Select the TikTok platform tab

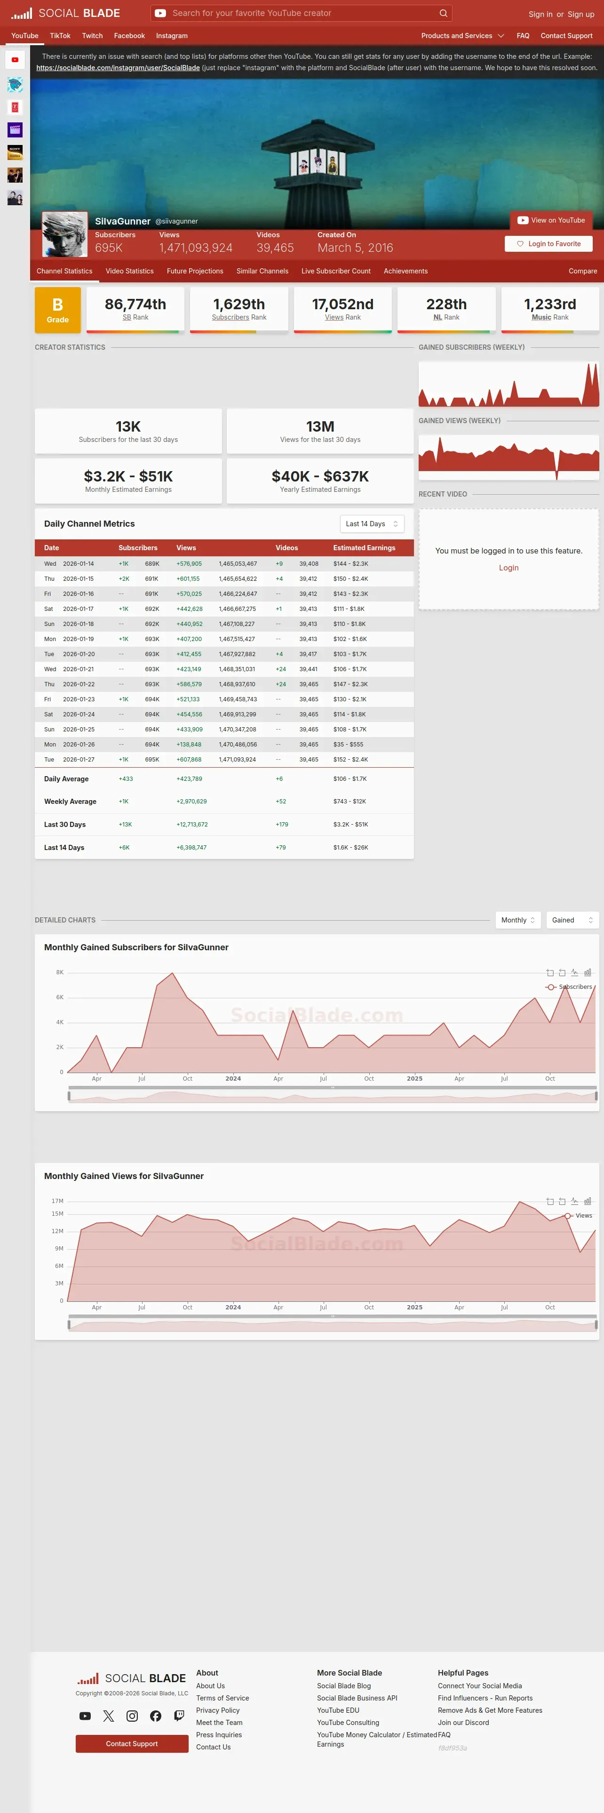tap(60, 36)
